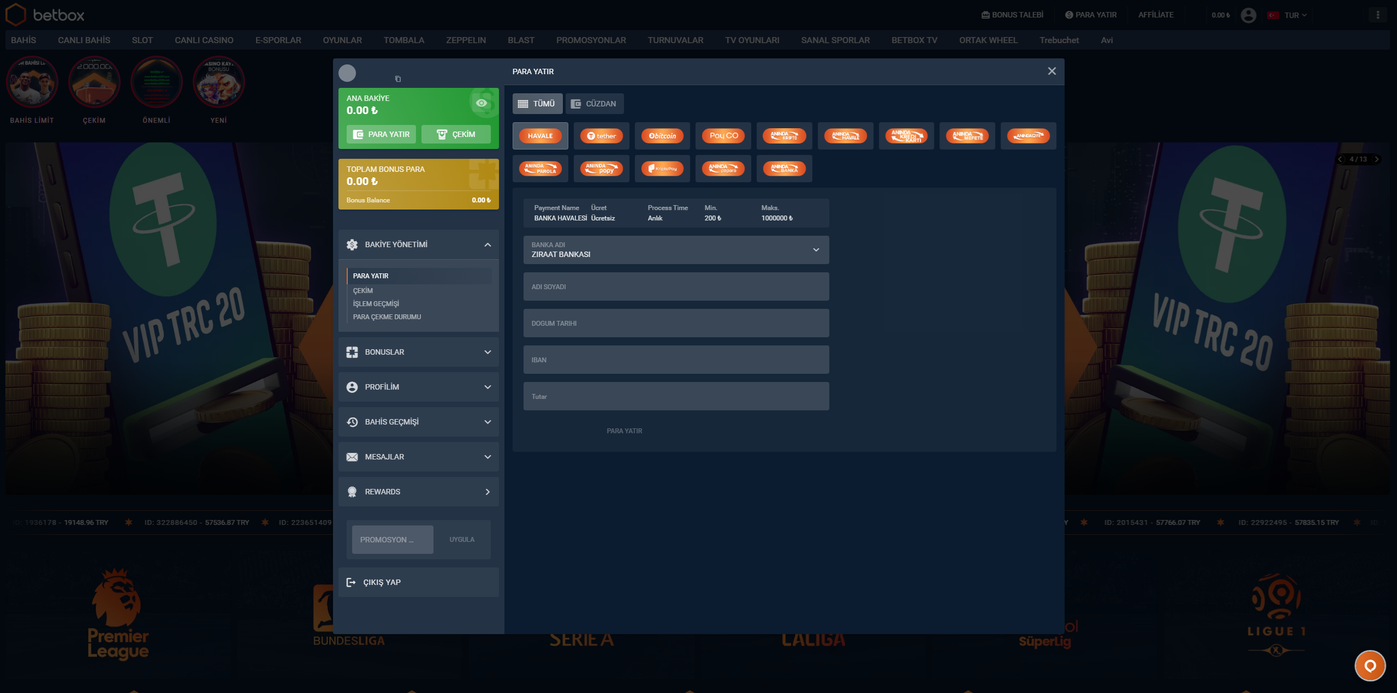
Task: Focus the ADI SOYADI input field
Action: point(676,286)
